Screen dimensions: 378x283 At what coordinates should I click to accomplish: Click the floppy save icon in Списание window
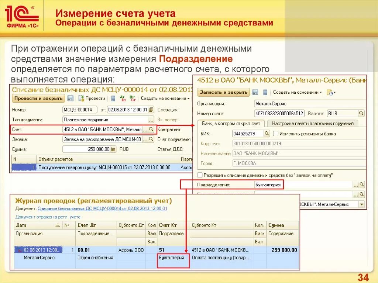[70, 99]
